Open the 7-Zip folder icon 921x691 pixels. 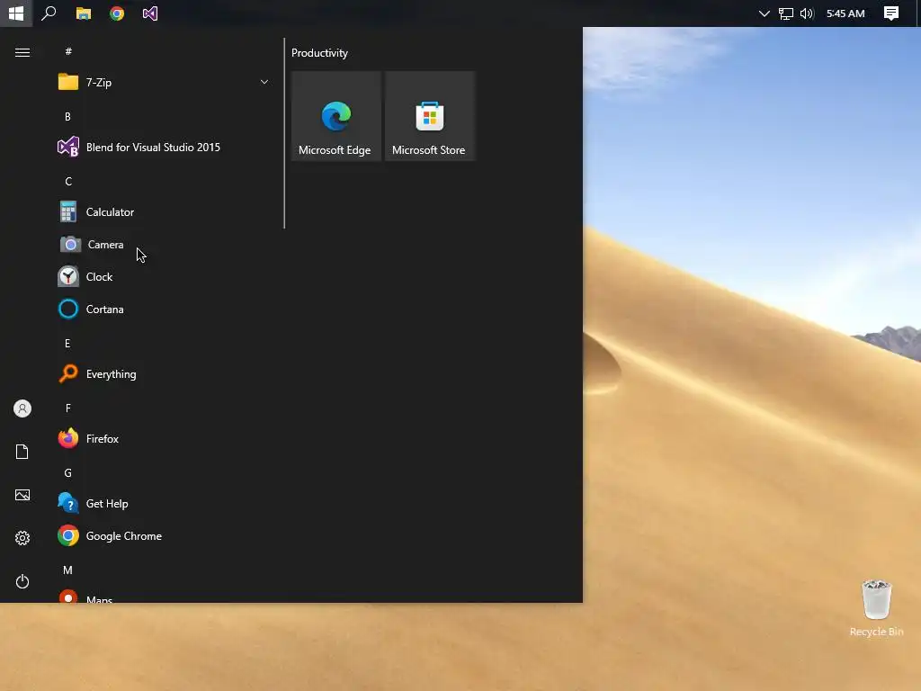click(x=68, y=82)
